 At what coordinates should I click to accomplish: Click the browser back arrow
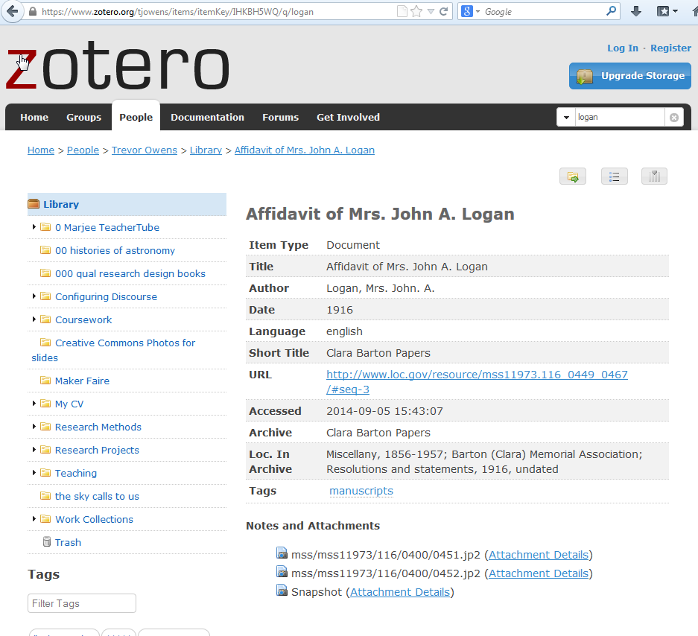12,12
